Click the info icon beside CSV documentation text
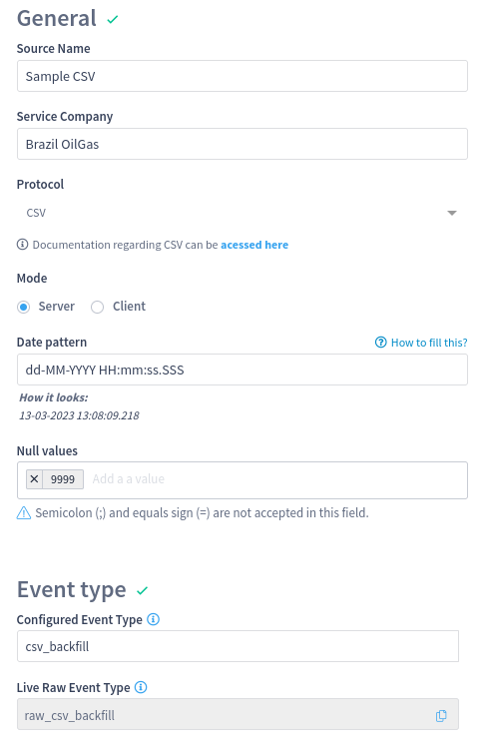486x752 pixels. tap(23, 245)
